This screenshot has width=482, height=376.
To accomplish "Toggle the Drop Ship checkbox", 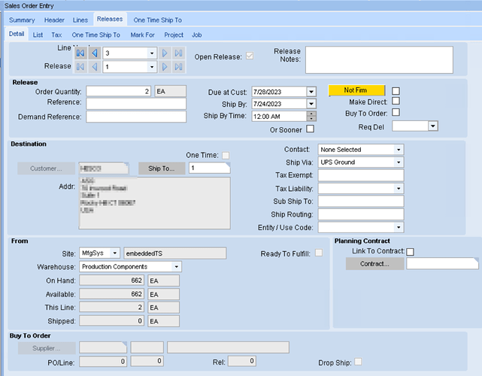I will (x=358, y=362).
